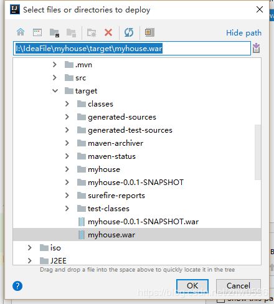The width and height of the screenshot is (274, 304).
Task: Expand the generated-test-sources folder
Action: click(x=67, y=130)
